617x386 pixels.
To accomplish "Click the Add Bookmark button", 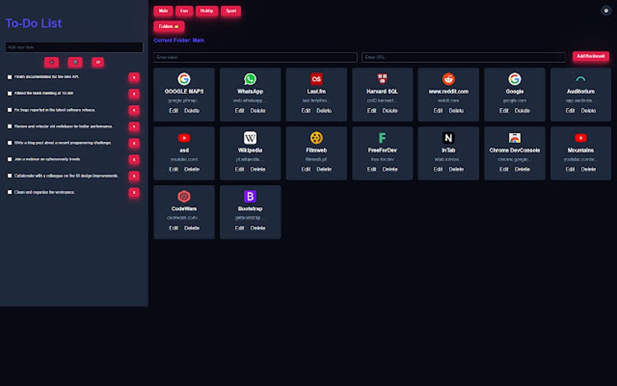I will (590, 56).
